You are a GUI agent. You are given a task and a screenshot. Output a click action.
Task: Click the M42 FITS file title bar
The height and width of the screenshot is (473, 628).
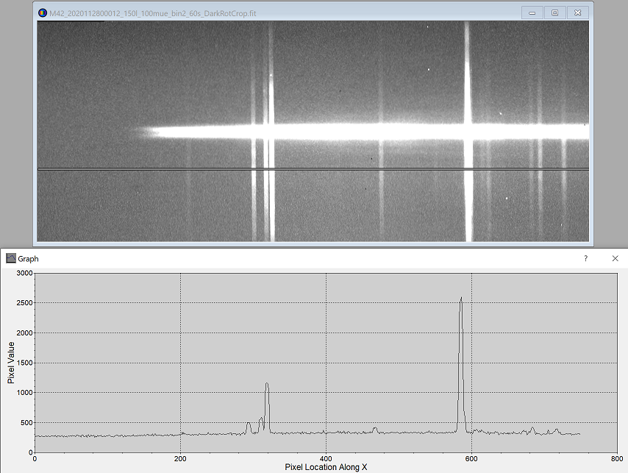pyautogui.click(x=294, y=13)
